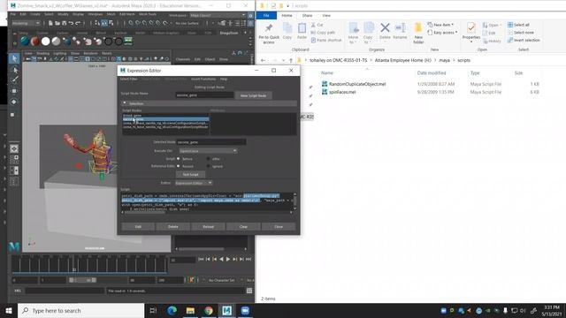Image resolution: width=566 pixels, height=318 pixels.
Task: Open Select Filter menu in Expression Editor
Action: 128,79
